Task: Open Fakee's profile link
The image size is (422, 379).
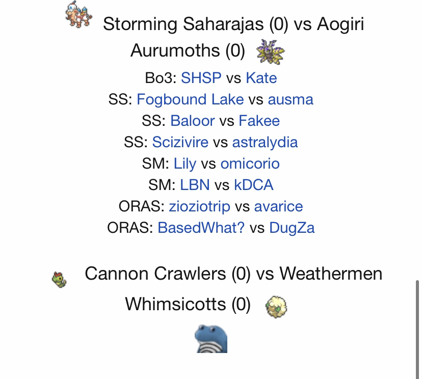Action: [259, 121]
